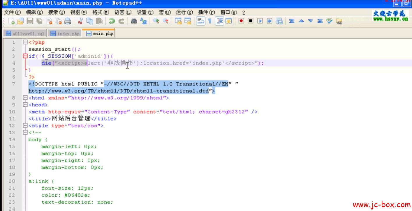Click line number 20 in margin

(x=12, y=181)
